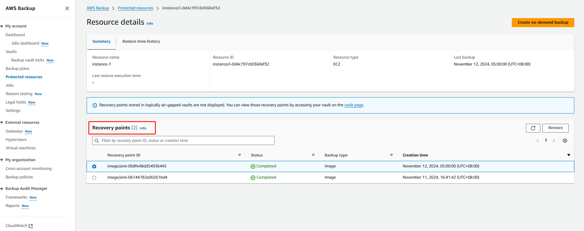
Task: Sort by Backup type column arrow
Action: pos(391,155)
